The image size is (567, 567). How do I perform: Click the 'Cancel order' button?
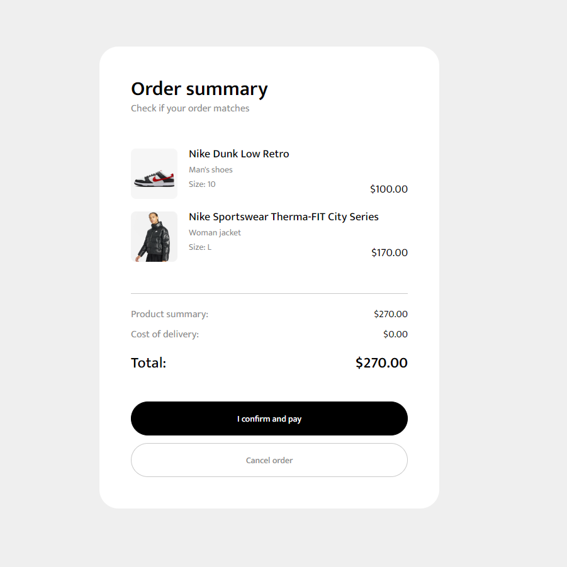point(269,460)
